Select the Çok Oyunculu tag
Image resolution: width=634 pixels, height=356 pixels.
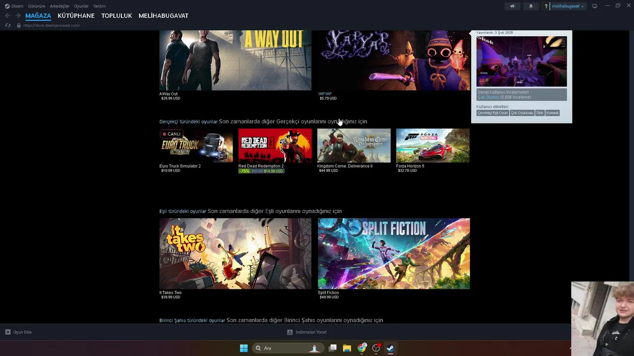[x=522, y=113]
